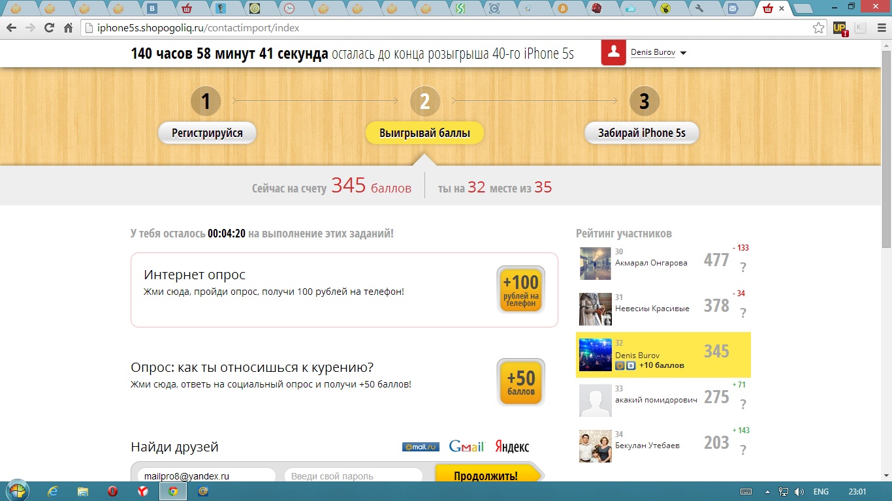Click step number 3 circle

pyautogui.click(x=645, y=101)
